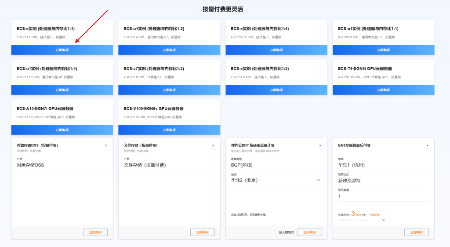The height and width of the screenshot is (247, 450).
Task: Open the 华北2（北京） region dropdown
Action: click(x=319, y=180)
